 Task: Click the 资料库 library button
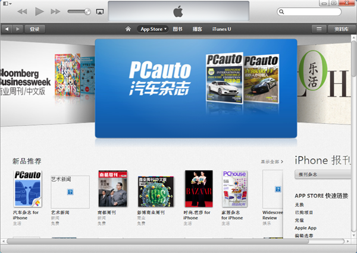point(342,29)
